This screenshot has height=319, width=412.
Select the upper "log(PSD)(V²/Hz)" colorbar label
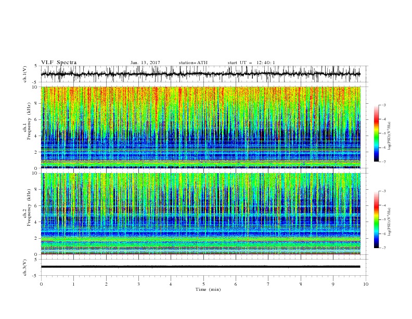click(x=390, y=136)
